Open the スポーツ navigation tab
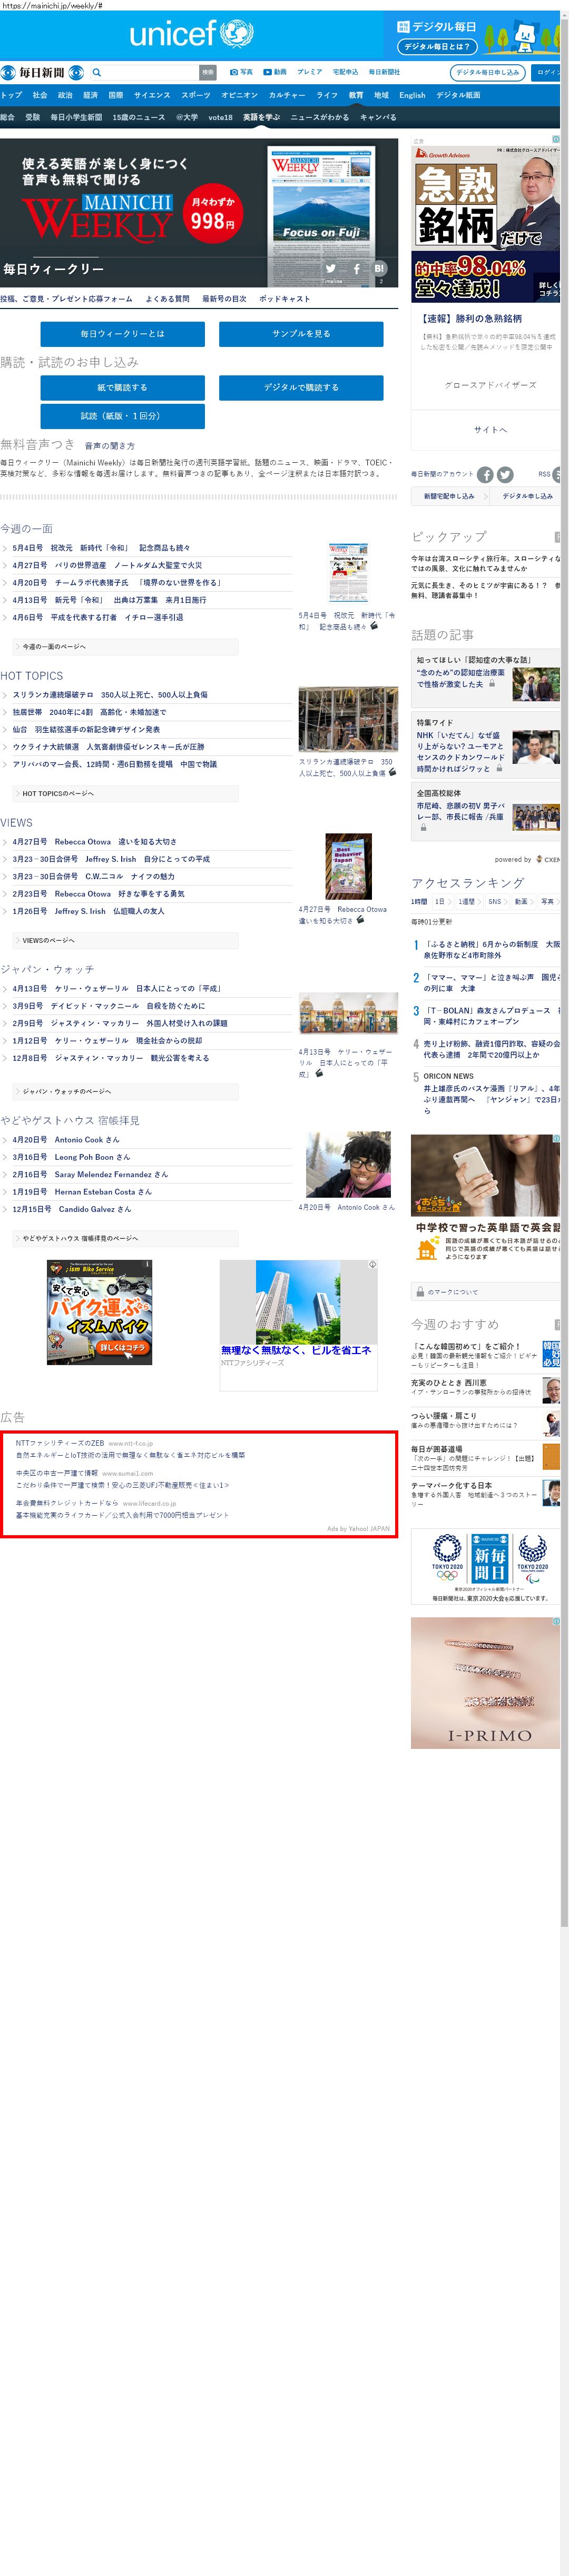This screenshot has height=2576, width=569. point(196,95)
